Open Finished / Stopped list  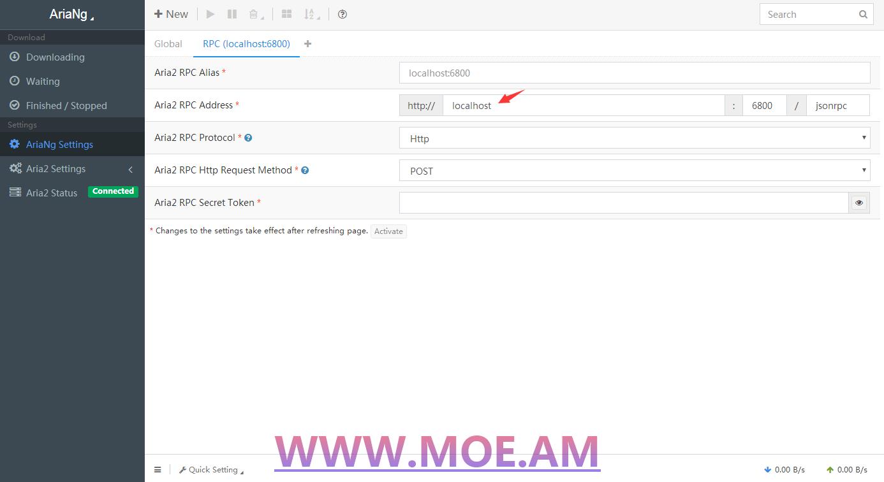(72, 105)
